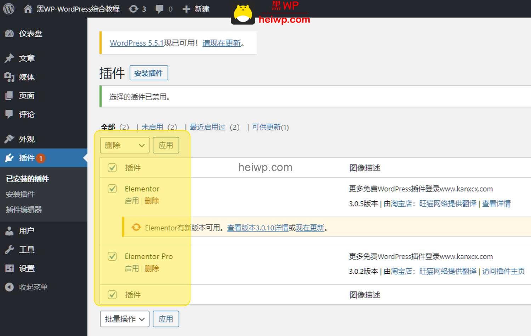Click the 3.0.2版本 text
531x336 pixels.
tap(364, 271)
